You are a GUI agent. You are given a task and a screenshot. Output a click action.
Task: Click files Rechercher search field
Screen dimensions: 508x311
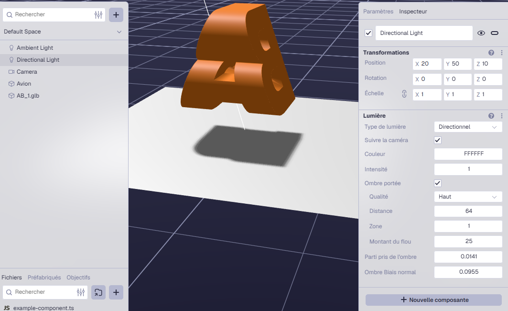tap(45, 292)
